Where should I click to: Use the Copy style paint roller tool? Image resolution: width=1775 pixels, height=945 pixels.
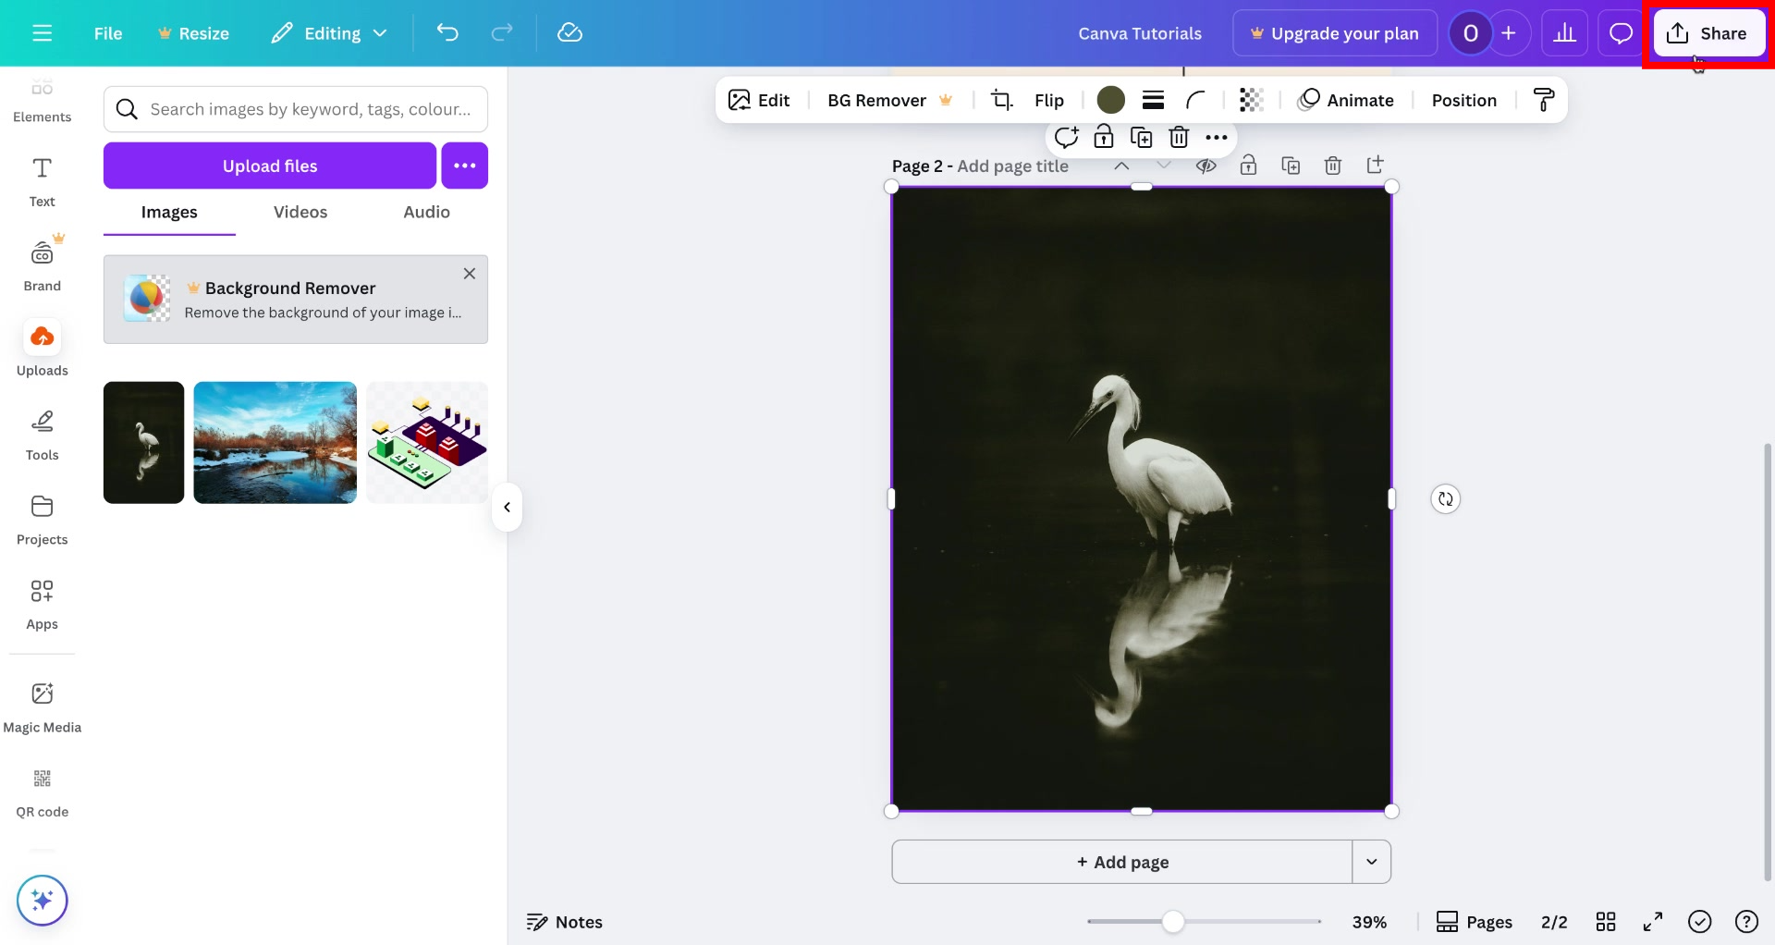pyautogui.click(x=1544, y=99)
